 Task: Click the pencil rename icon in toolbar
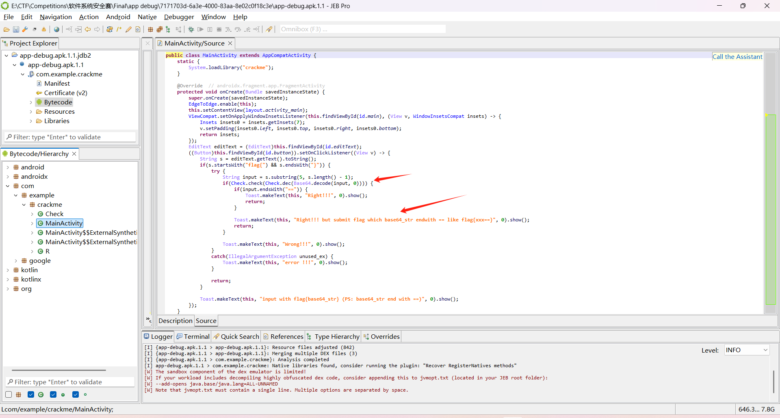pyautogui.click(x=128, y=29)
